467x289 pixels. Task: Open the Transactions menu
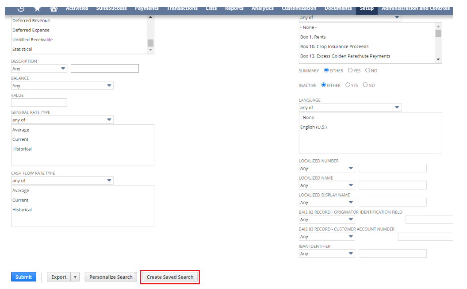point(182,9)
